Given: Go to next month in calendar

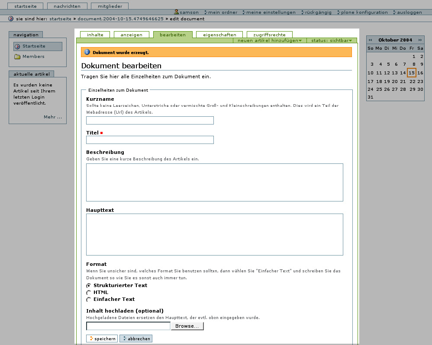Looking at the screenshot, I should [x=420, y=40].
